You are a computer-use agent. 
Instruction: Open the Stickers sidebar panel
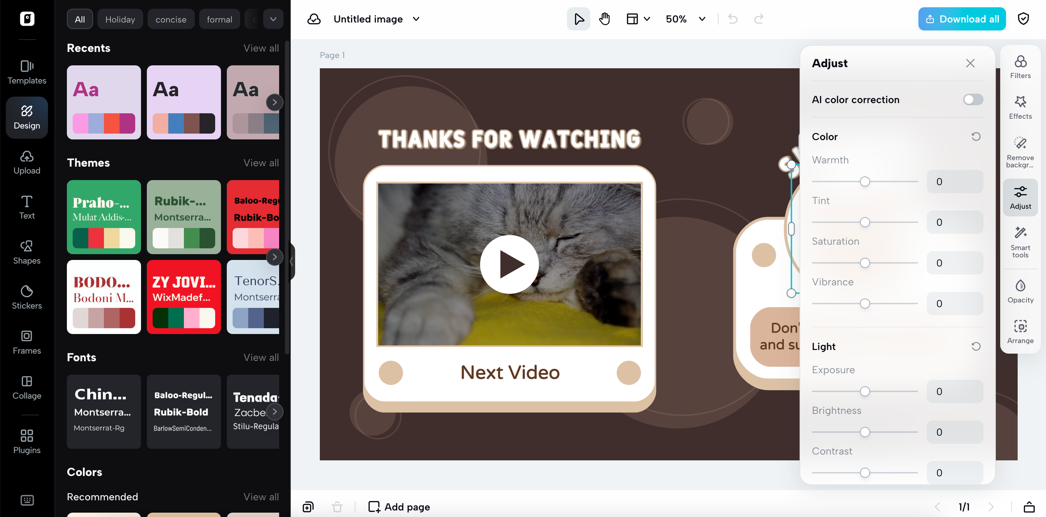pos(27,297)
